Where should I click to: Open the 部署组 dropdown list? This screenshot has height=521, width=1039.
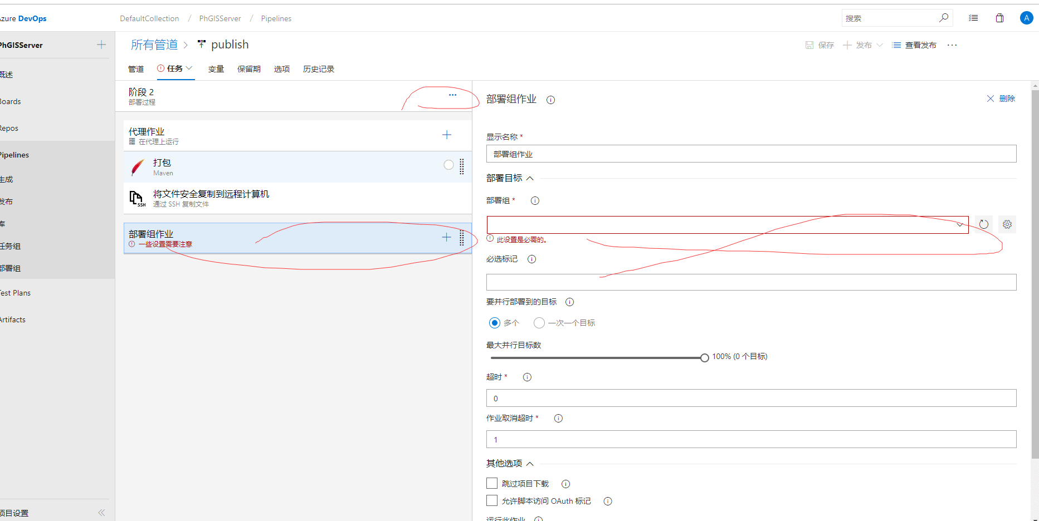pyautogui.click(x=727, y=225)
